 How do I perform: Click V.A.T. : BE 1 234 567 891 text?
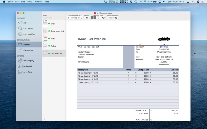coord(88,47)
